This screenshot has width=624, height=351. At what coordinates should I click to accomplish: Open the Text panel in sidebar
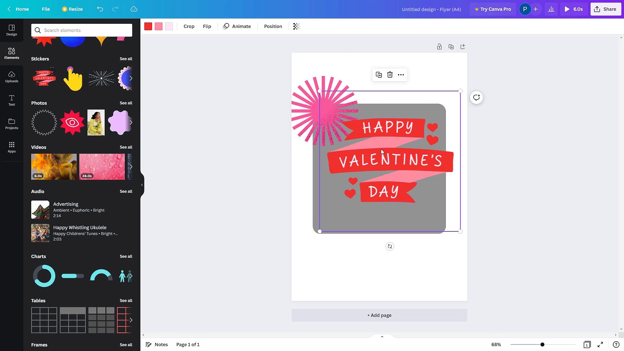(x=11, y=100)
